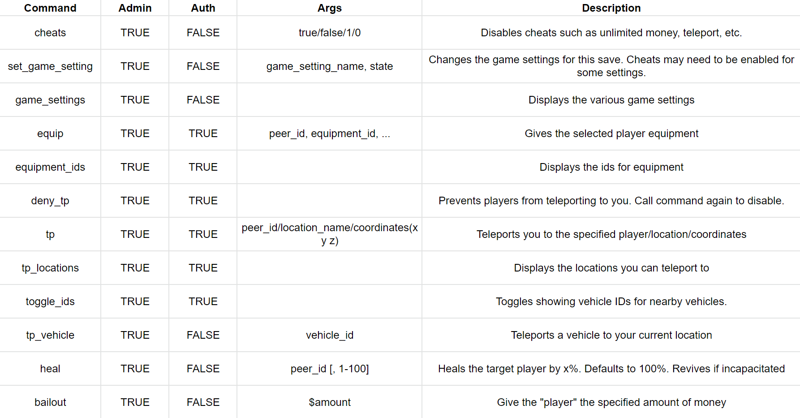
Task: Click the peer_id, equipment_id args cell
Action: tap(329, 134)
